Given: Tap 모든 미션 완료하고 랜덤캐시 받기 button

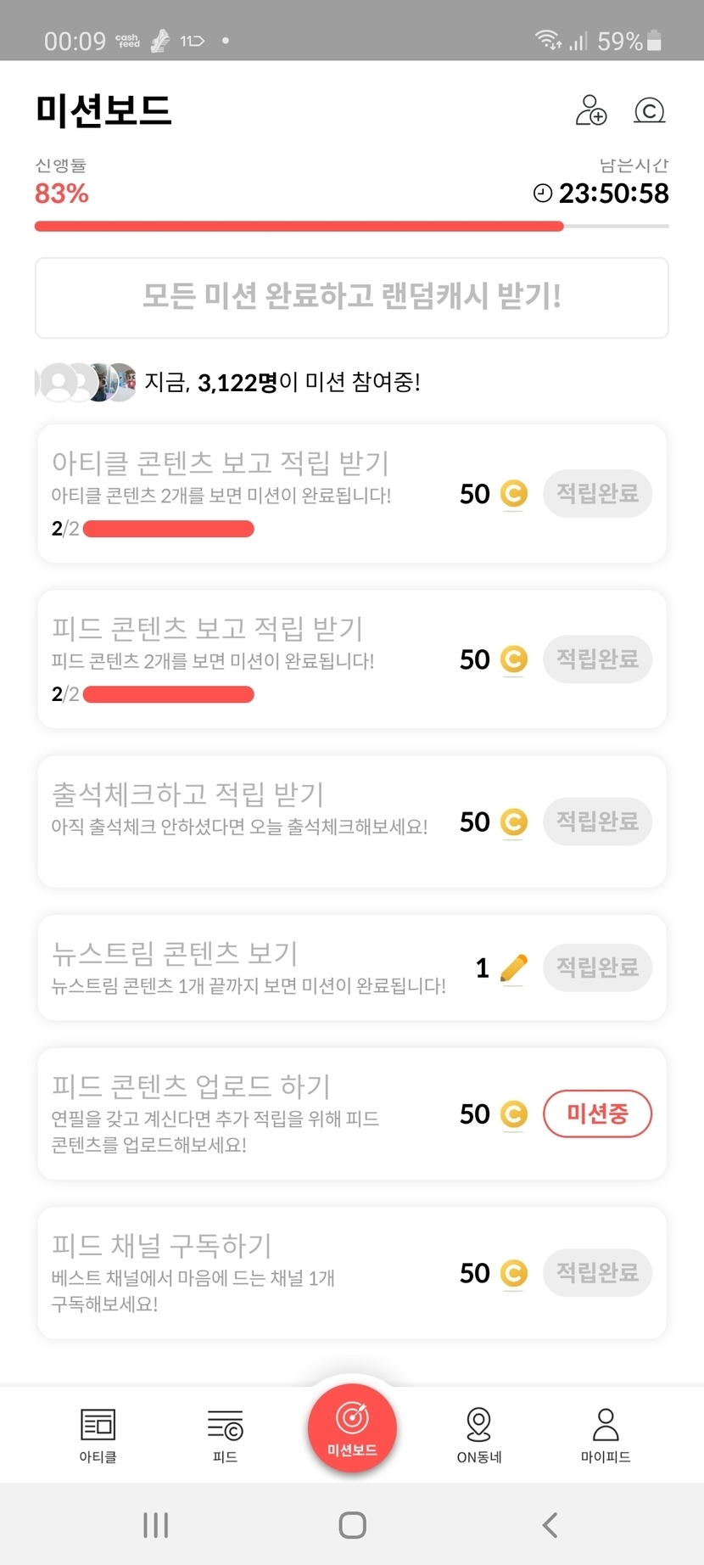Looking at the screenshot, I should pyautogui.click(x=352, y=298).
